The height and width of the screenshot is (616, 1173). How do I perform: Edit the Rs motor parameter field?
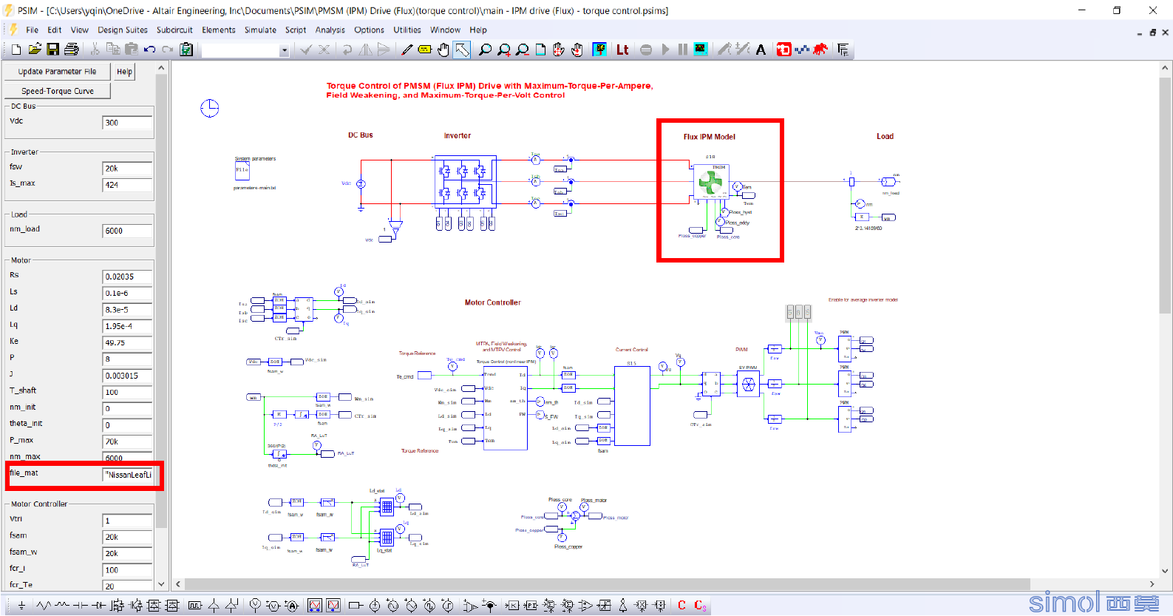click(x=127, y=277)
